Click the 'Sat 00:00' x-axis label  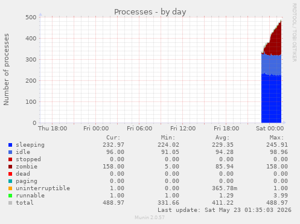coord(270,129)
